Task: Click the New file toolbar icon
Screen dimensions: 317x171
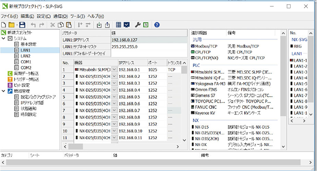Action: pos(4,25)
